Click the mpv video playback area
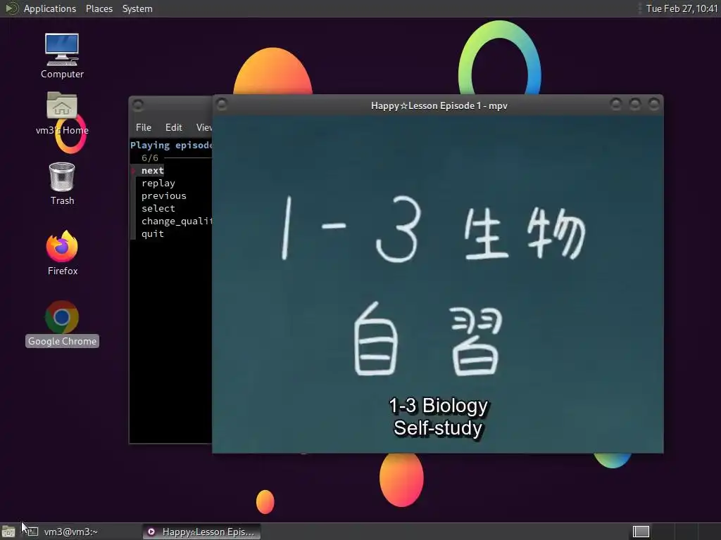 click(x=438, y=284)
